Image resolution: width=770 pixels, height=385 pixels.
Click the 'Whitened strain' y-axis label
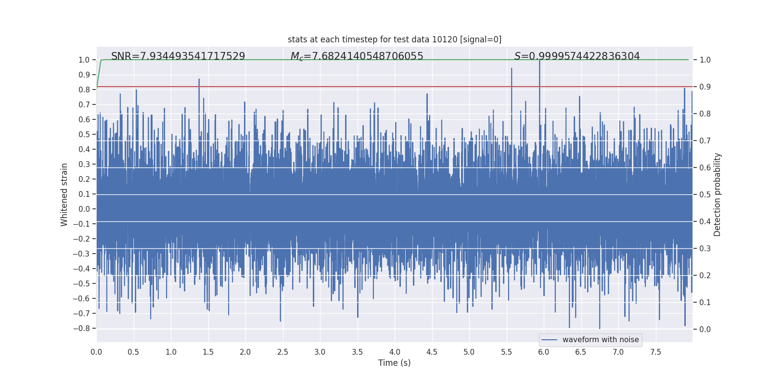[64, 194]
